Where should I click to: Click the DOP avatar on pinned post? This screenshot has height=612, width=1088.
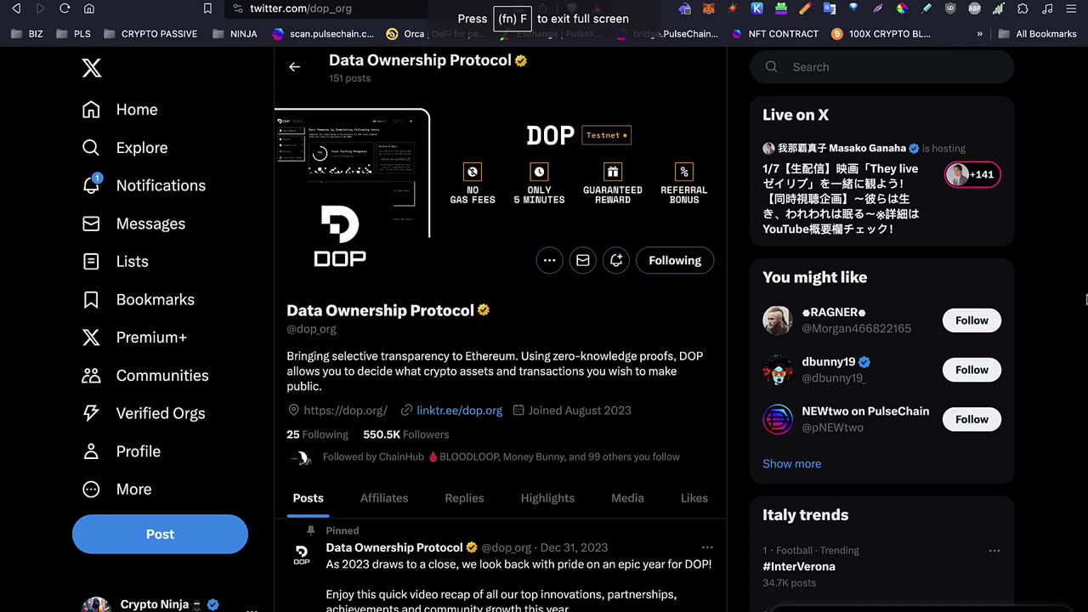pos(302,555)
